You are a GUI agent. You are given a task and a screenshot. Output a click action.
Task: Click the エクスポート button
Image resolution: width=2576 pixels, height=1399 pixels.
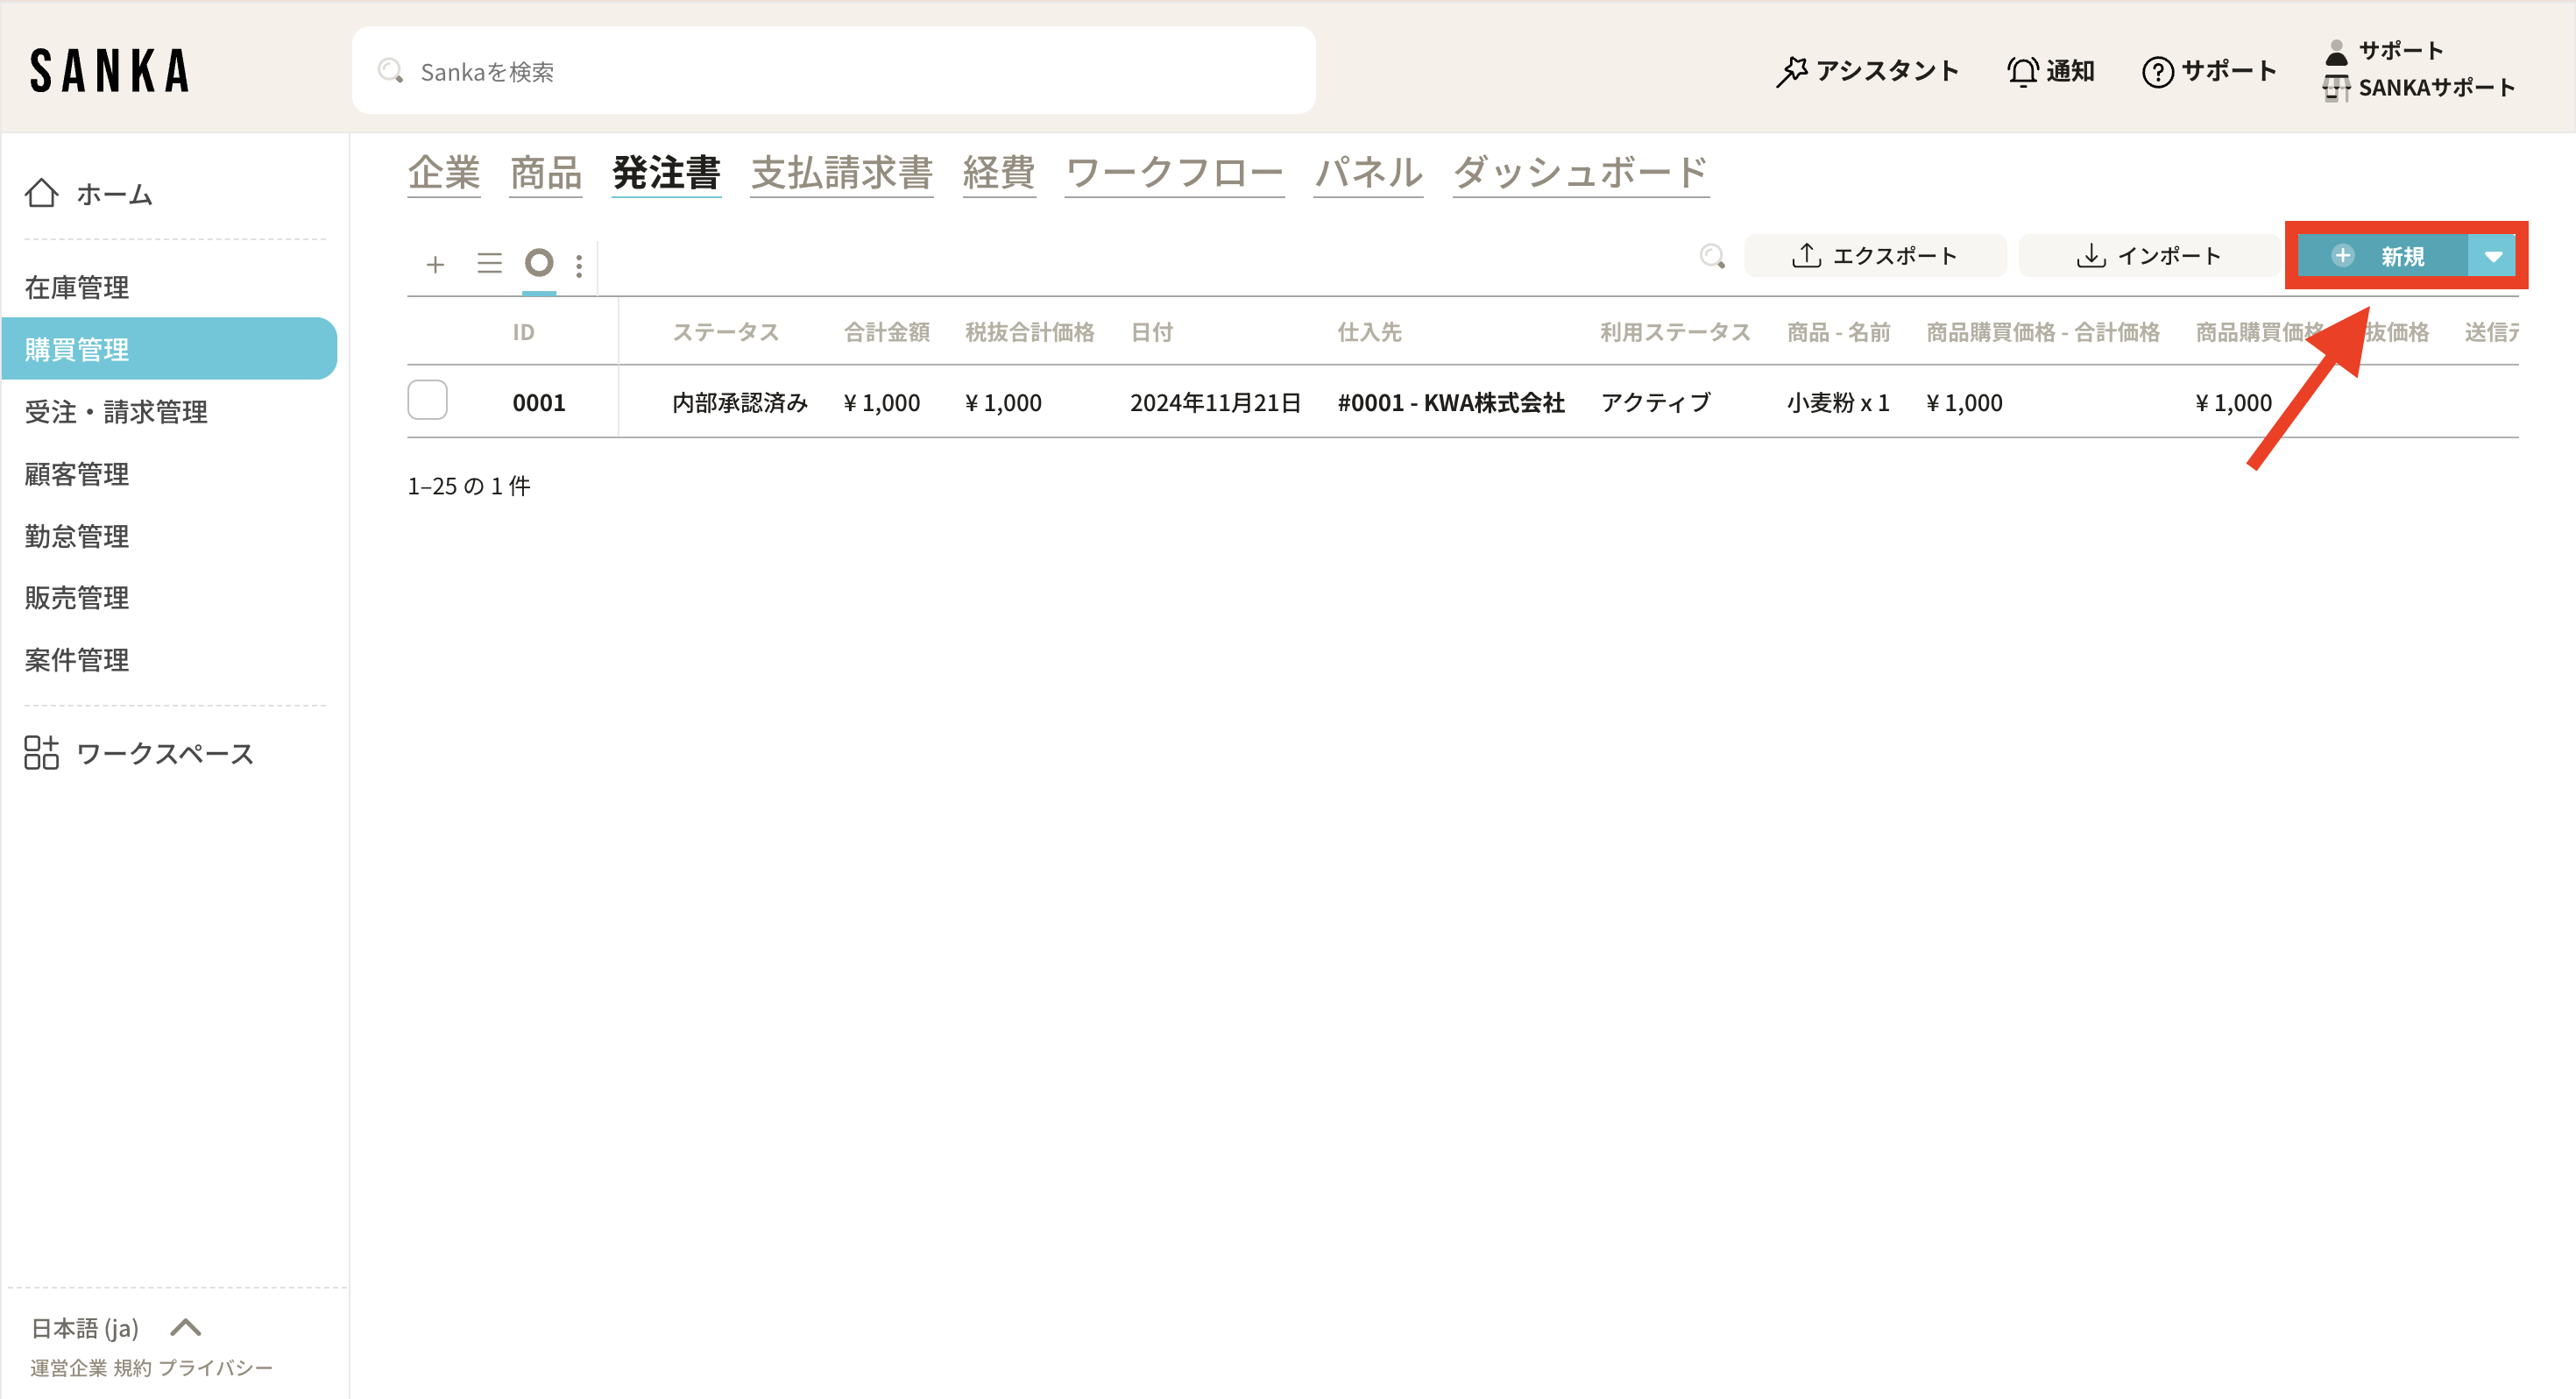[1874, 256]
